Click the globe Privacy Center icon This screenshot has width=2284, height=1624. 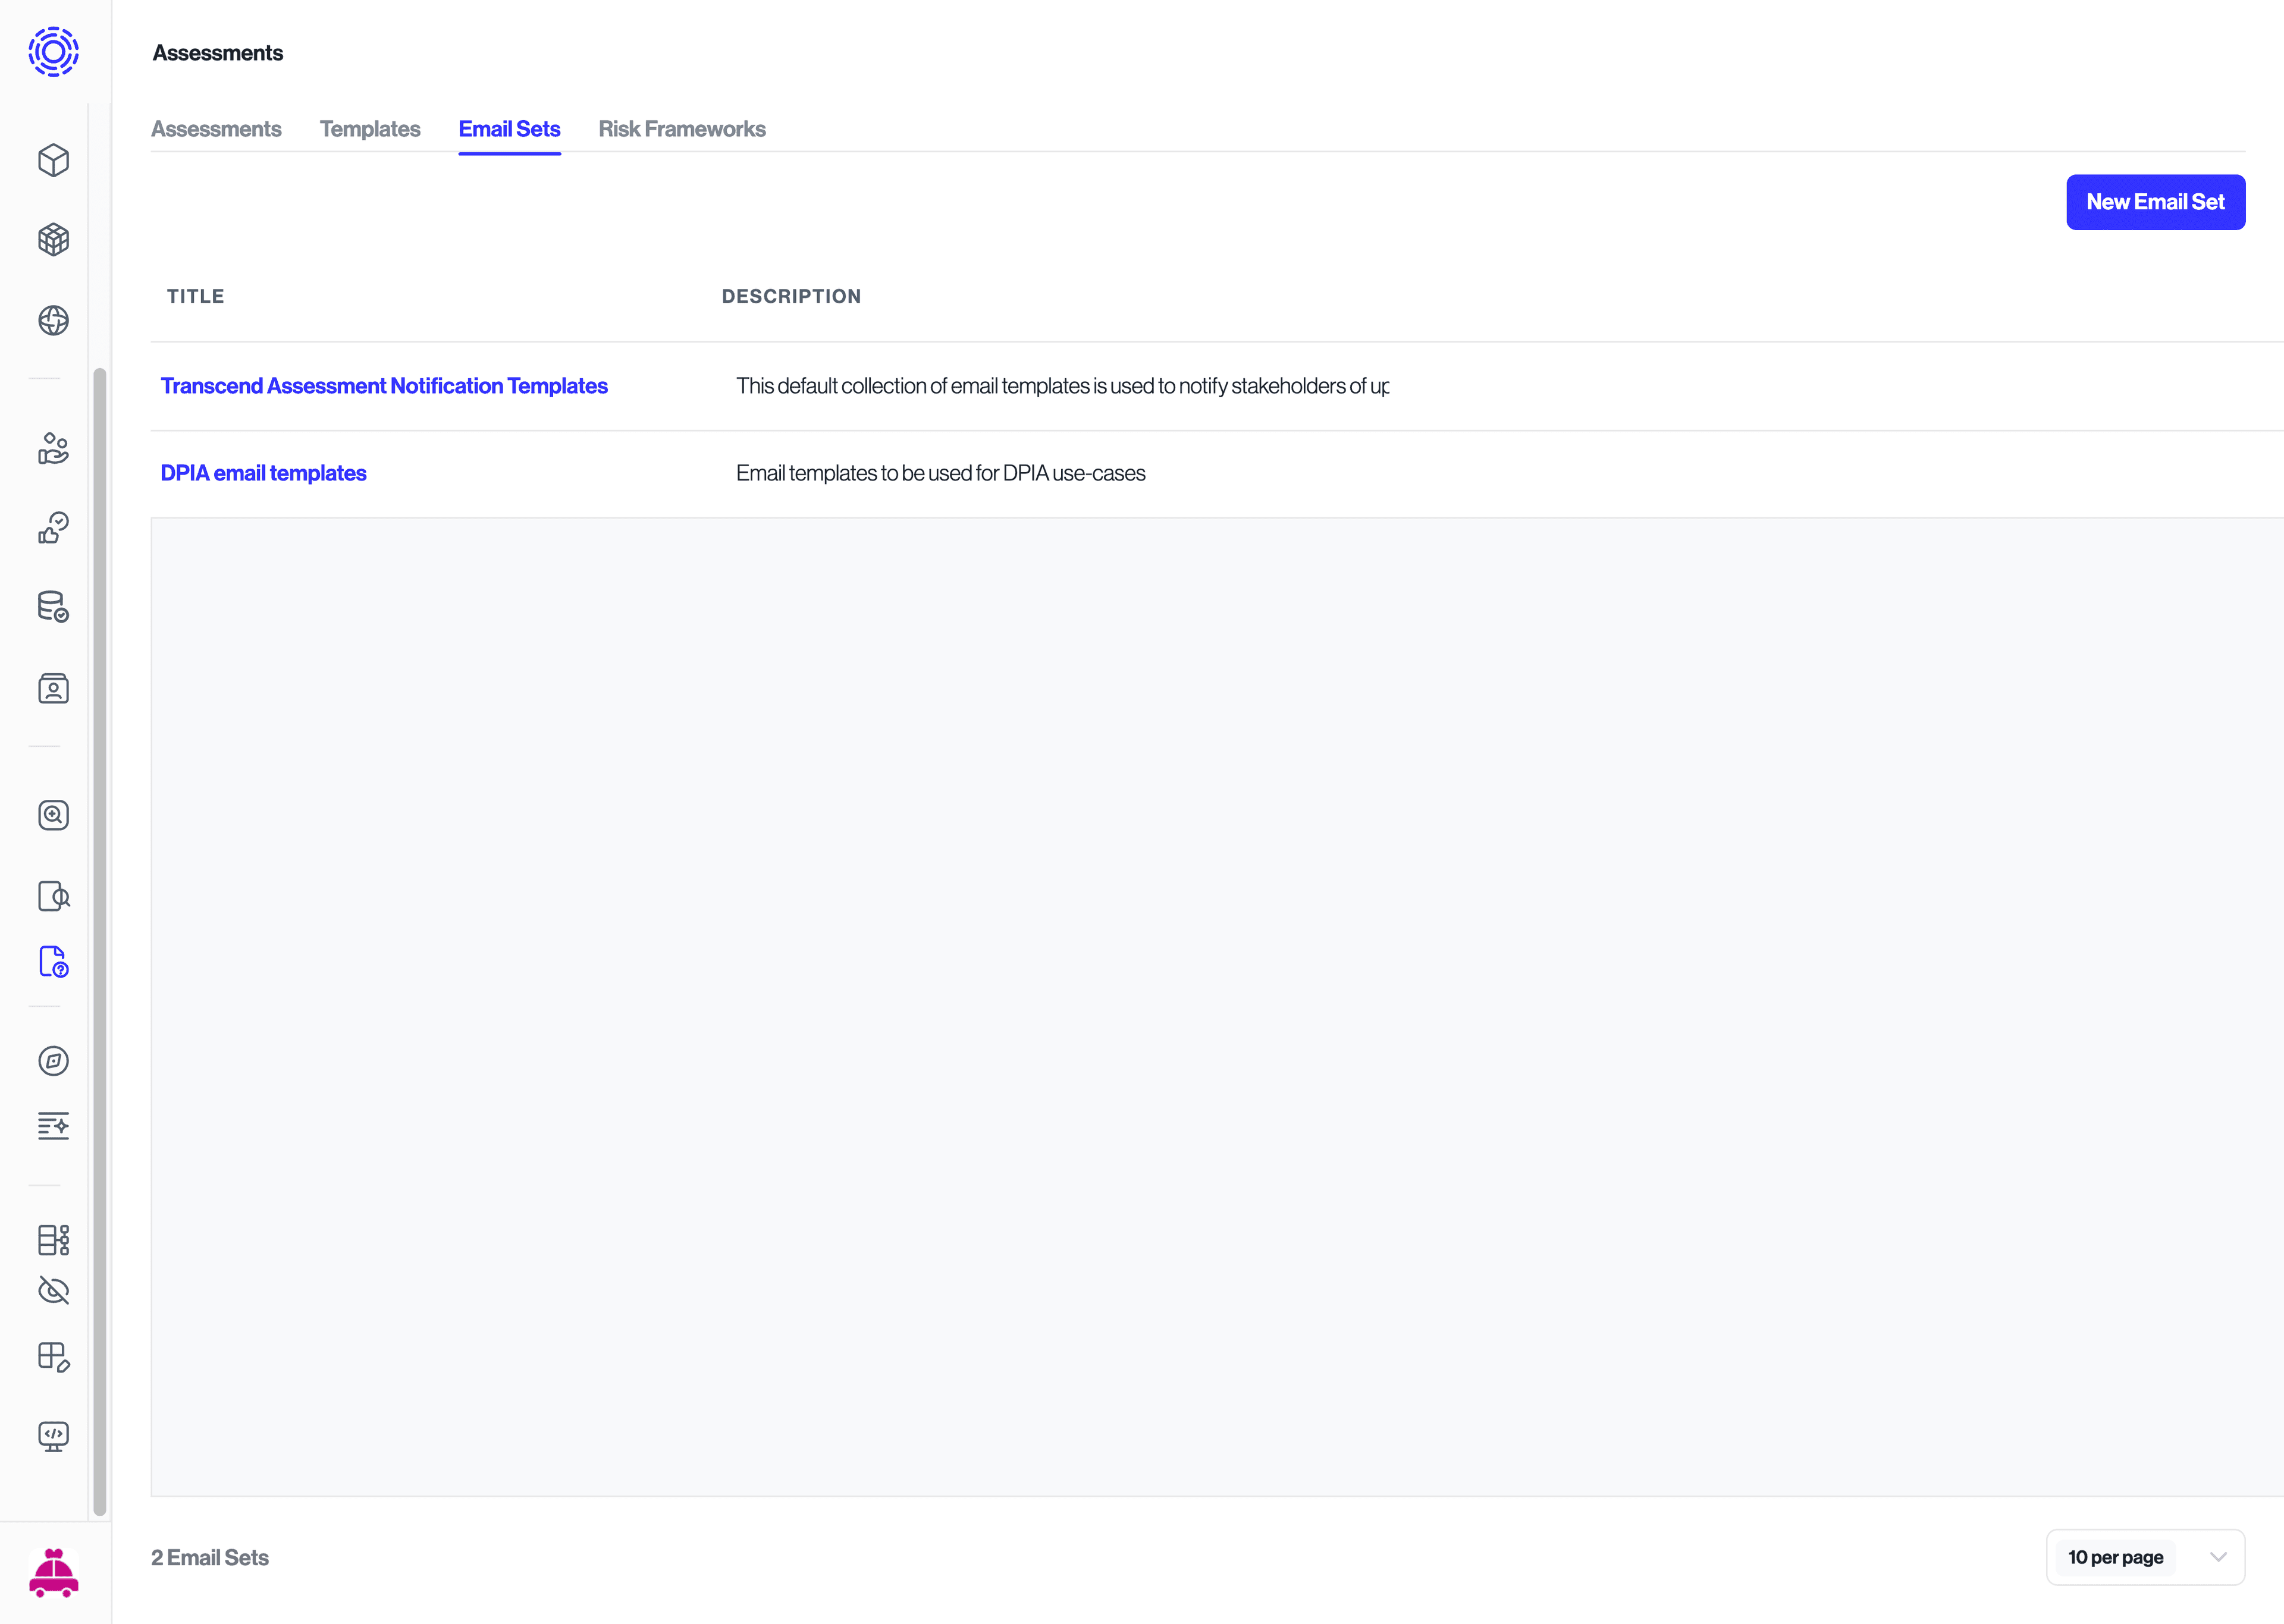[x=52, y=320]
